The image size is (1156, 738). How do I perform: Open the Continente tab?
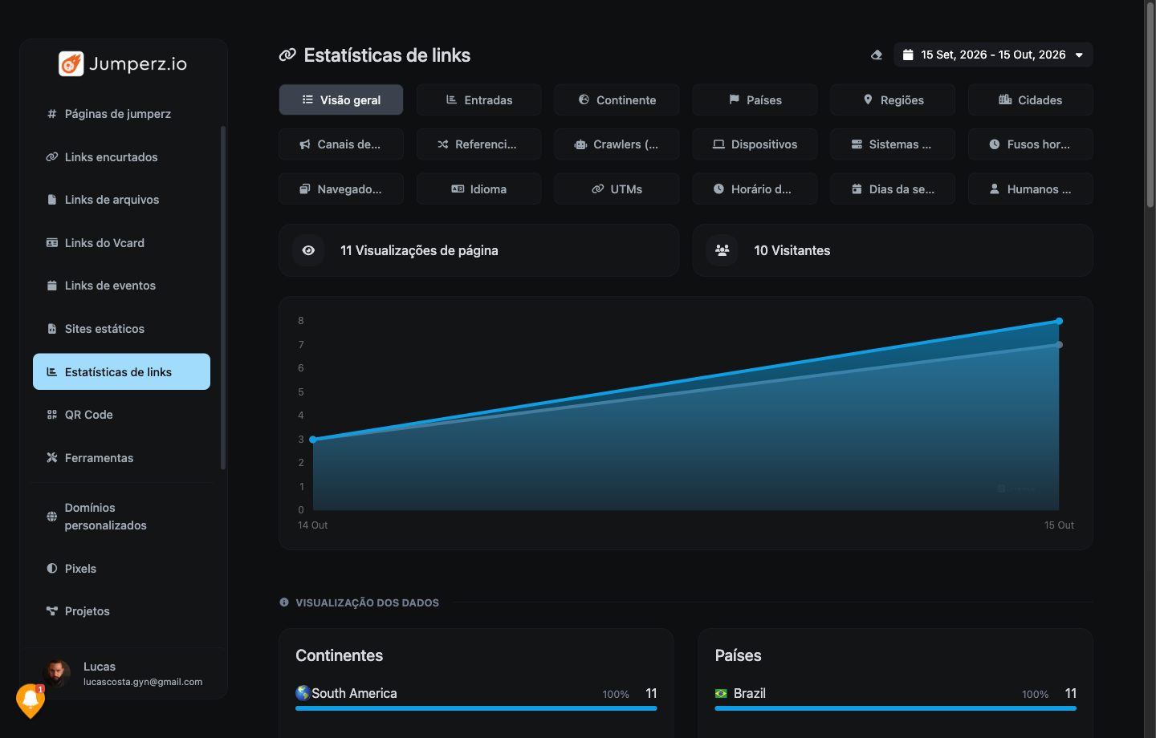pos(617,99)
